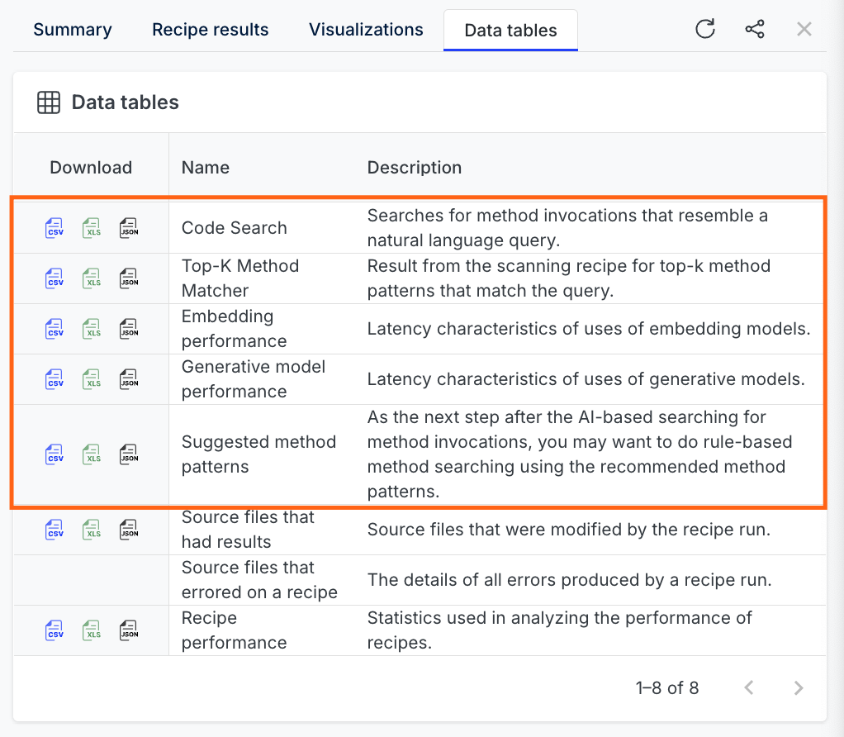844x737 pixels.
Task: Download Top-K Method Matcher CSV file
Action: tap(55, 278)
